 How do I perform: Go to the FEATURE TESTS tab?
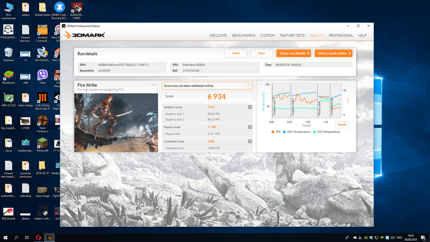(x=292, y=35)
